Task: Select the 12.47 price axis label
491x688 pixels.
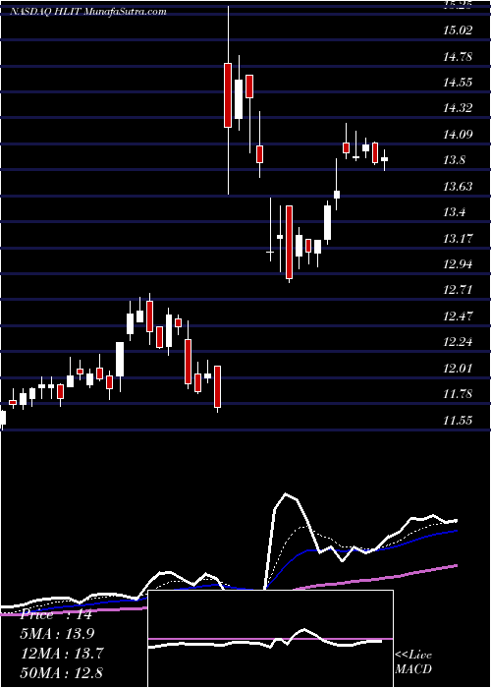Action: pyautogui.click(x=459, y=316)
